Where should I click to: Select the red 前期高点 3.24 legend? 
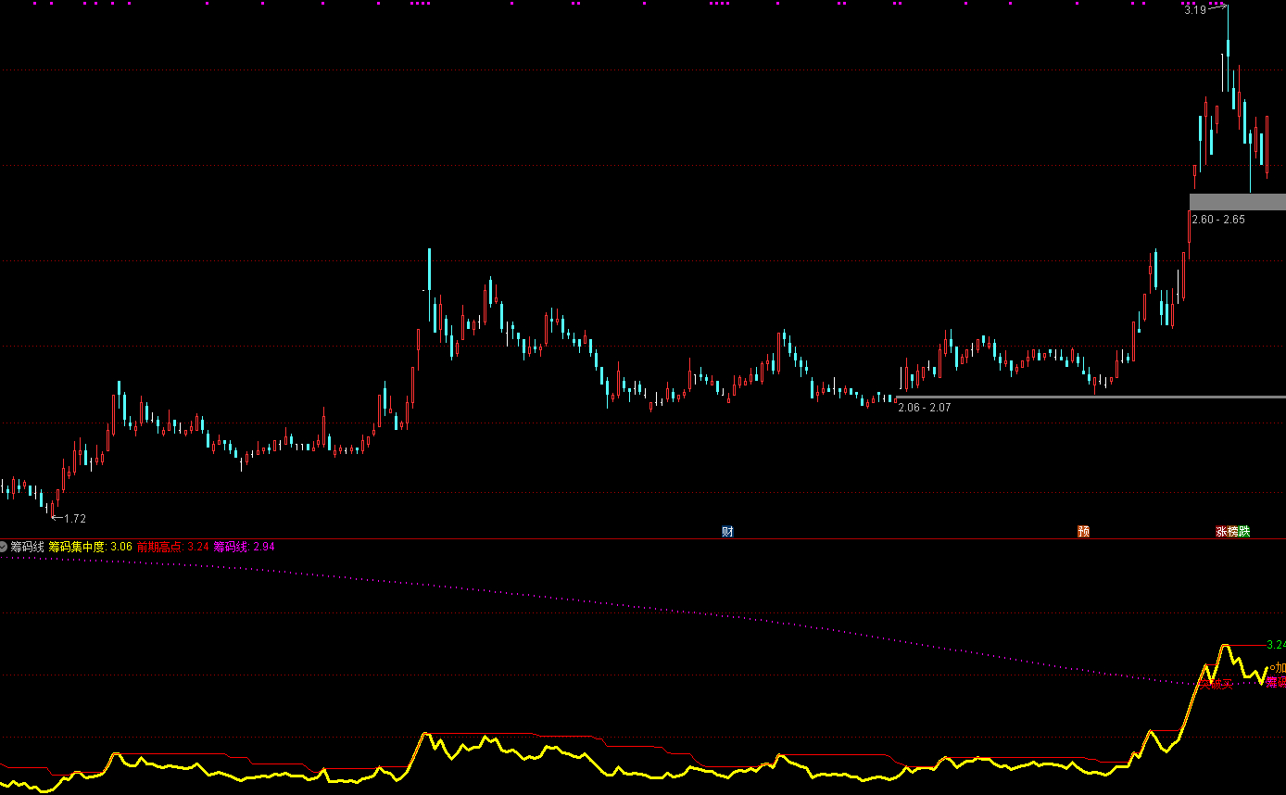pyautogui.click(x=172, y=547)
